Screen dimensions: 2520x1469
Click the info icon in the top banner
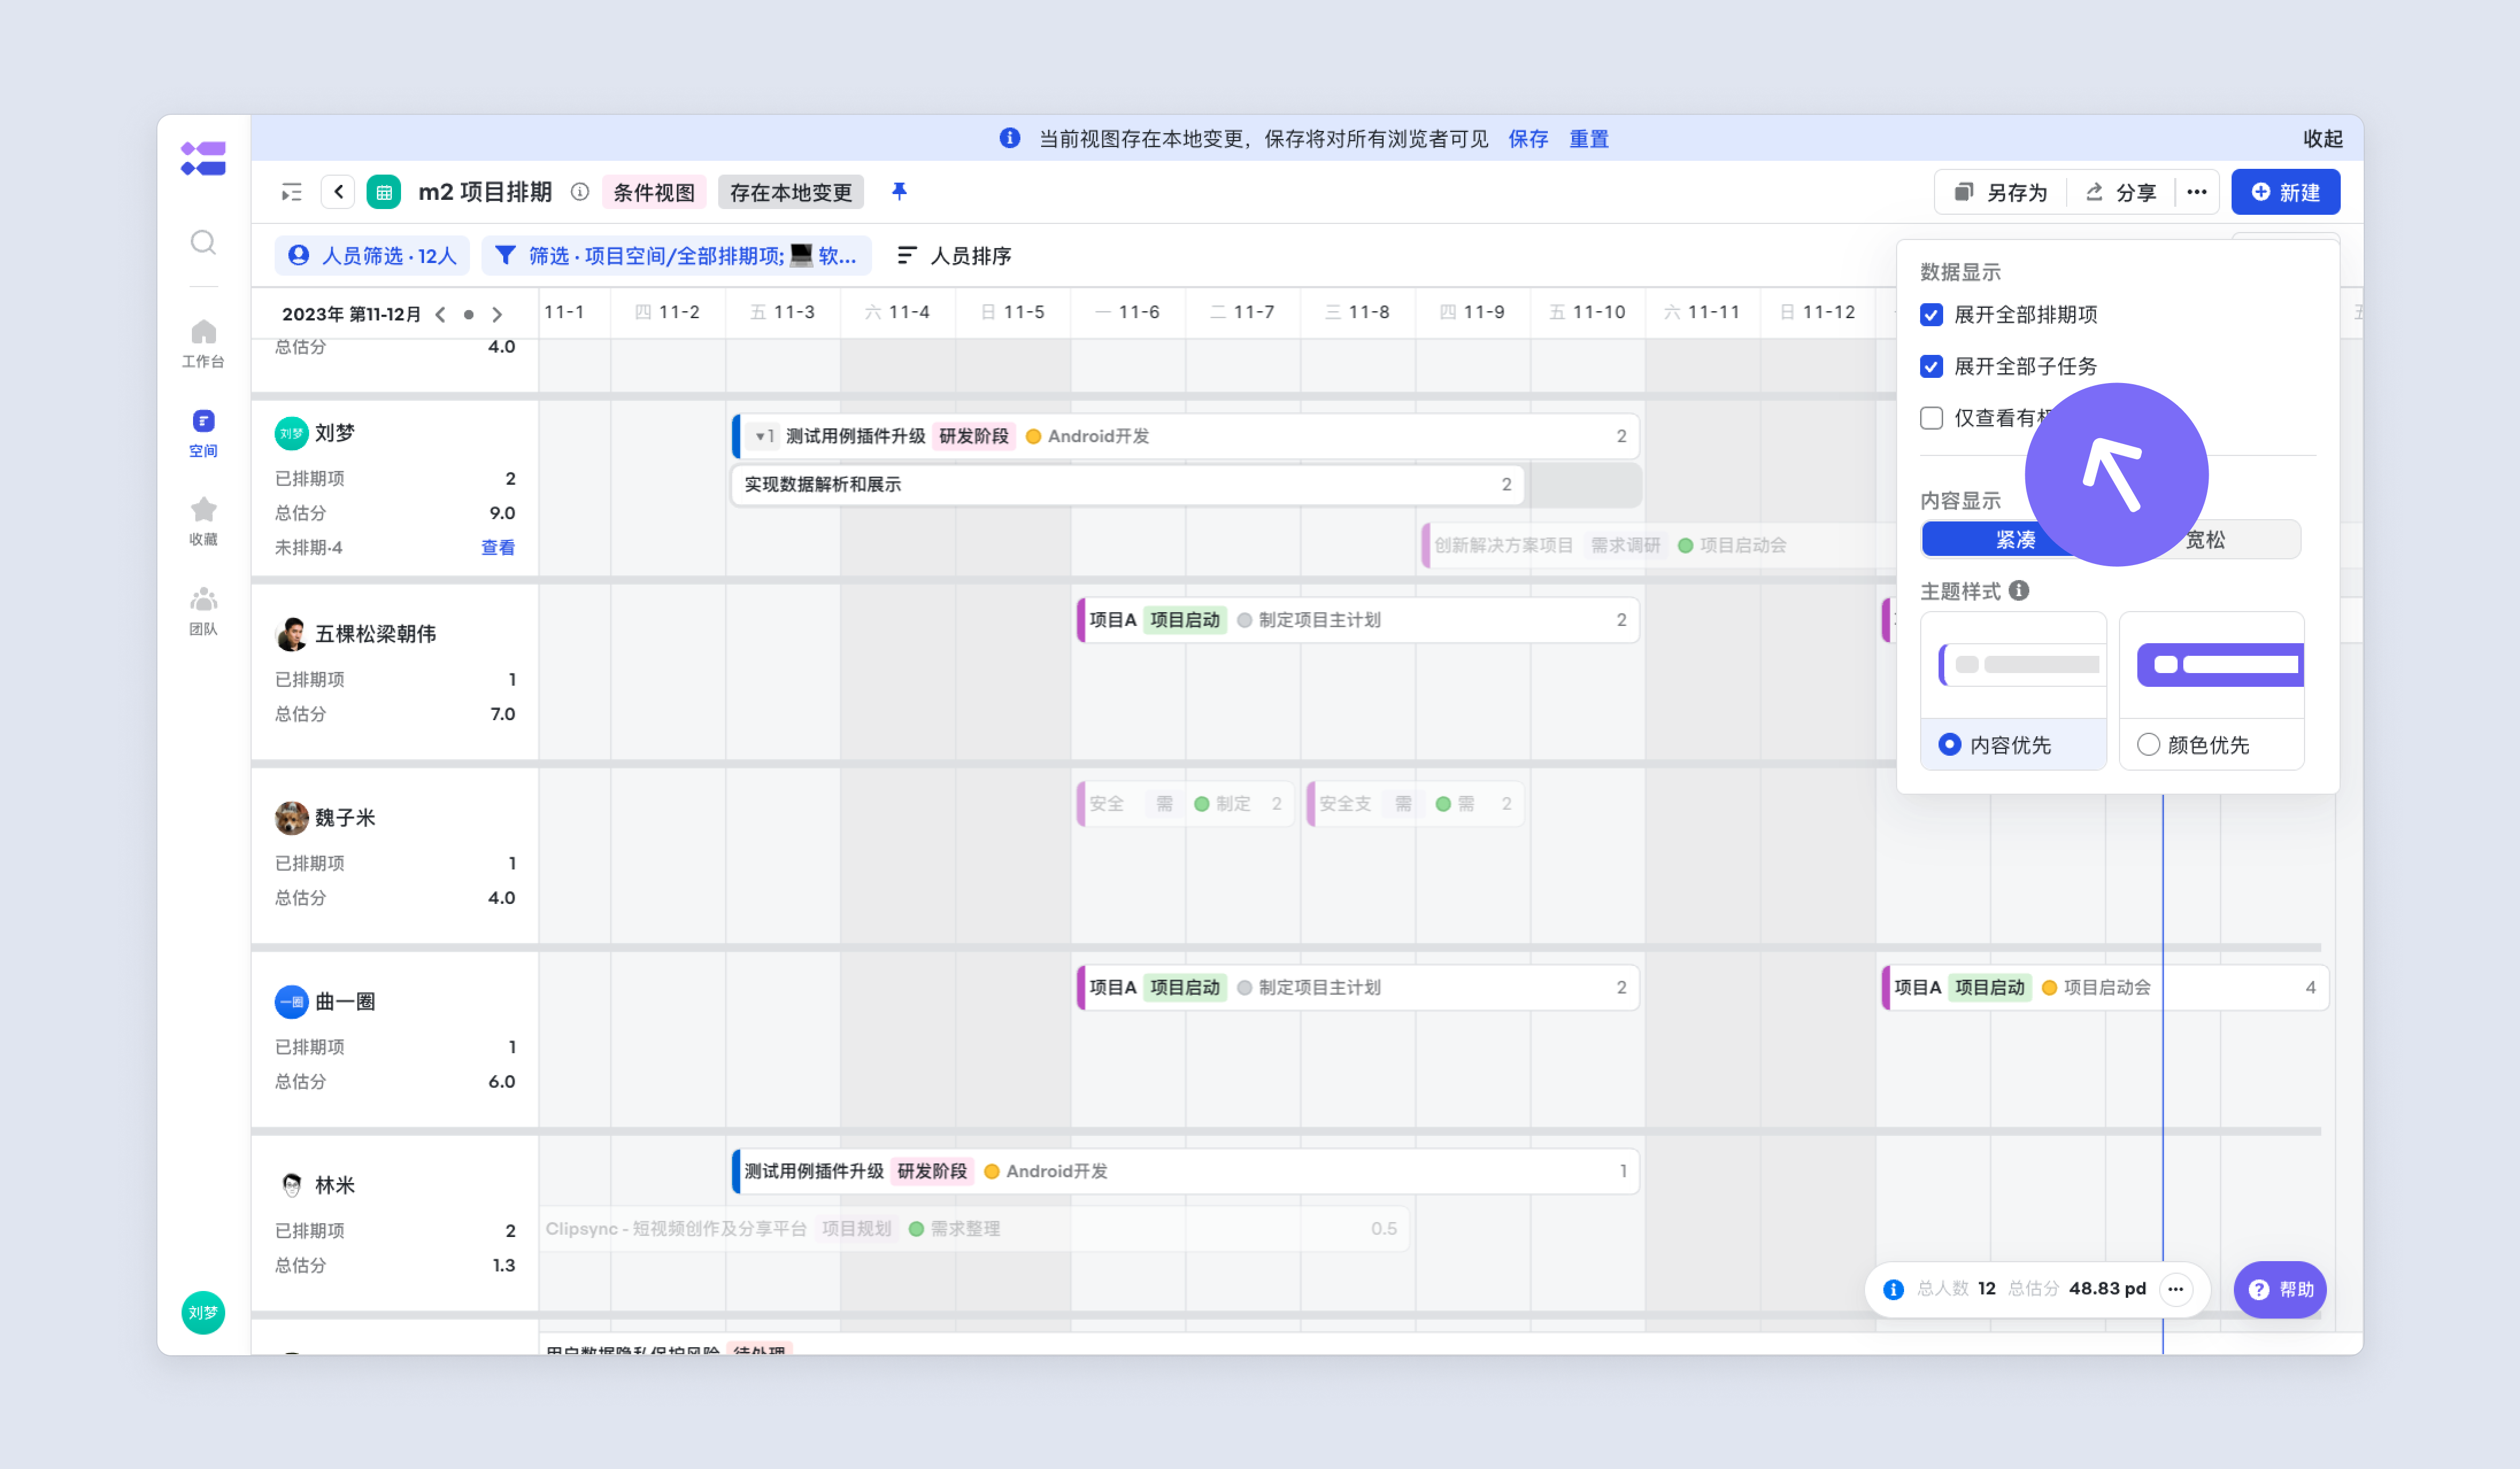click(1010, 138)
